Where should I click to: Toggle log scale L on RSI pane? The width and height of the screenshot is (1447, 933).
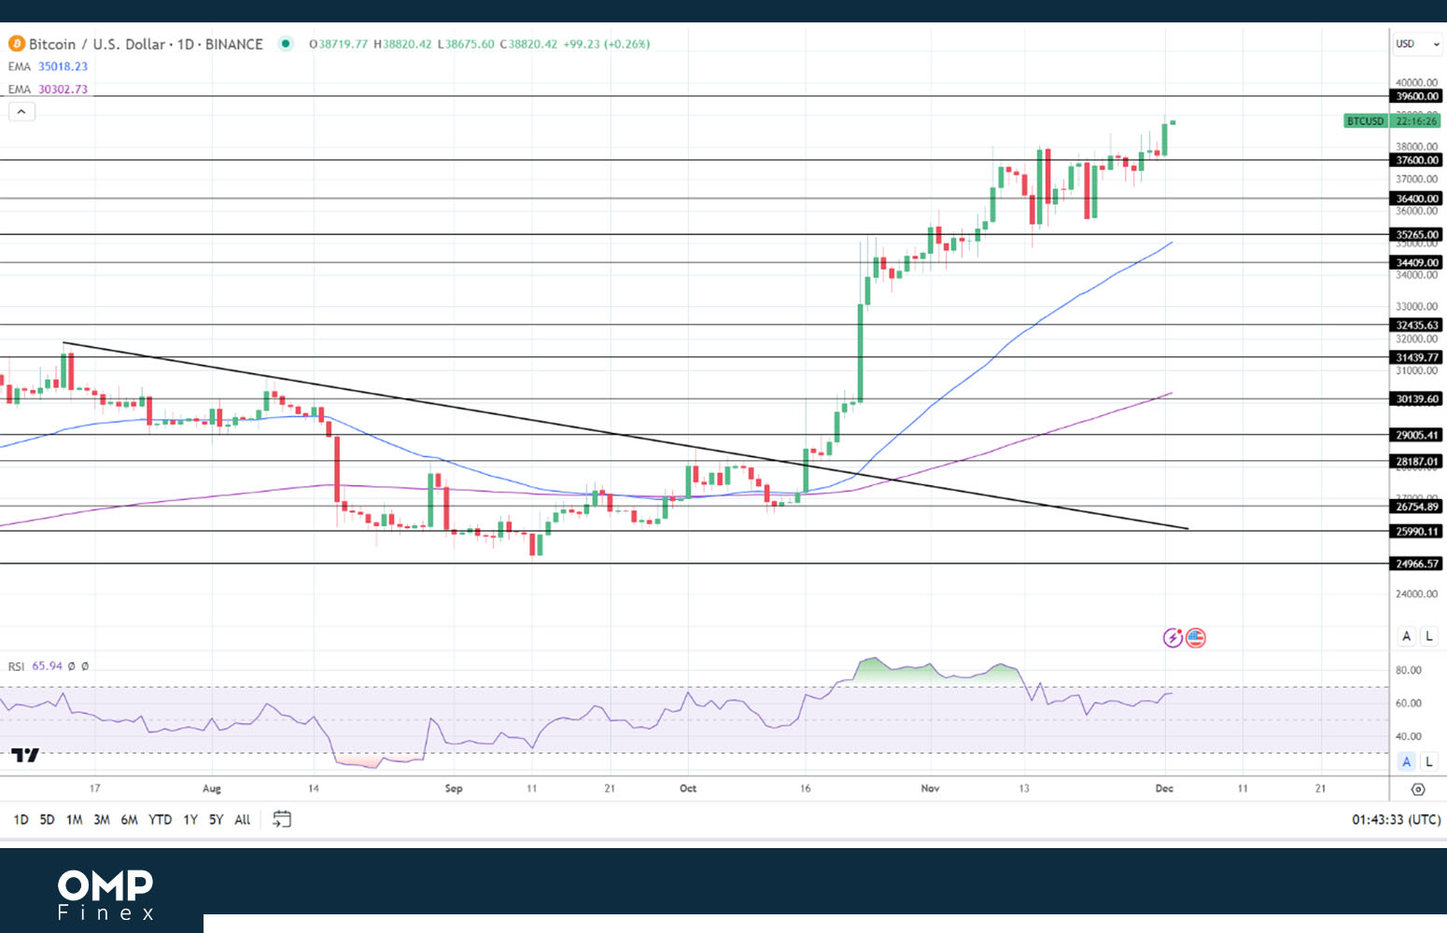(x=1428, y=761)
